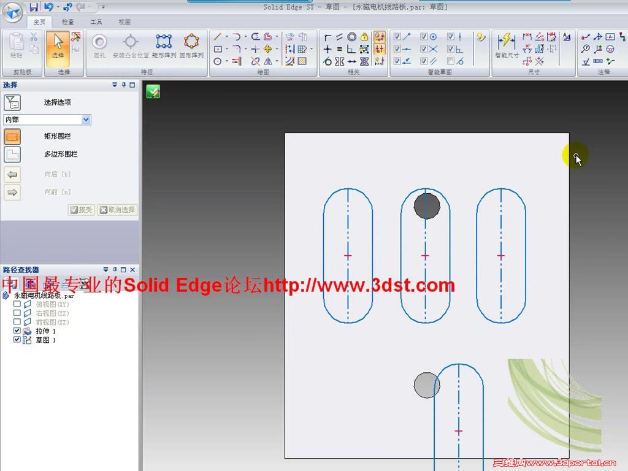Select the 多边形围栏 polygon fence selection tool

tap(12, 154)
